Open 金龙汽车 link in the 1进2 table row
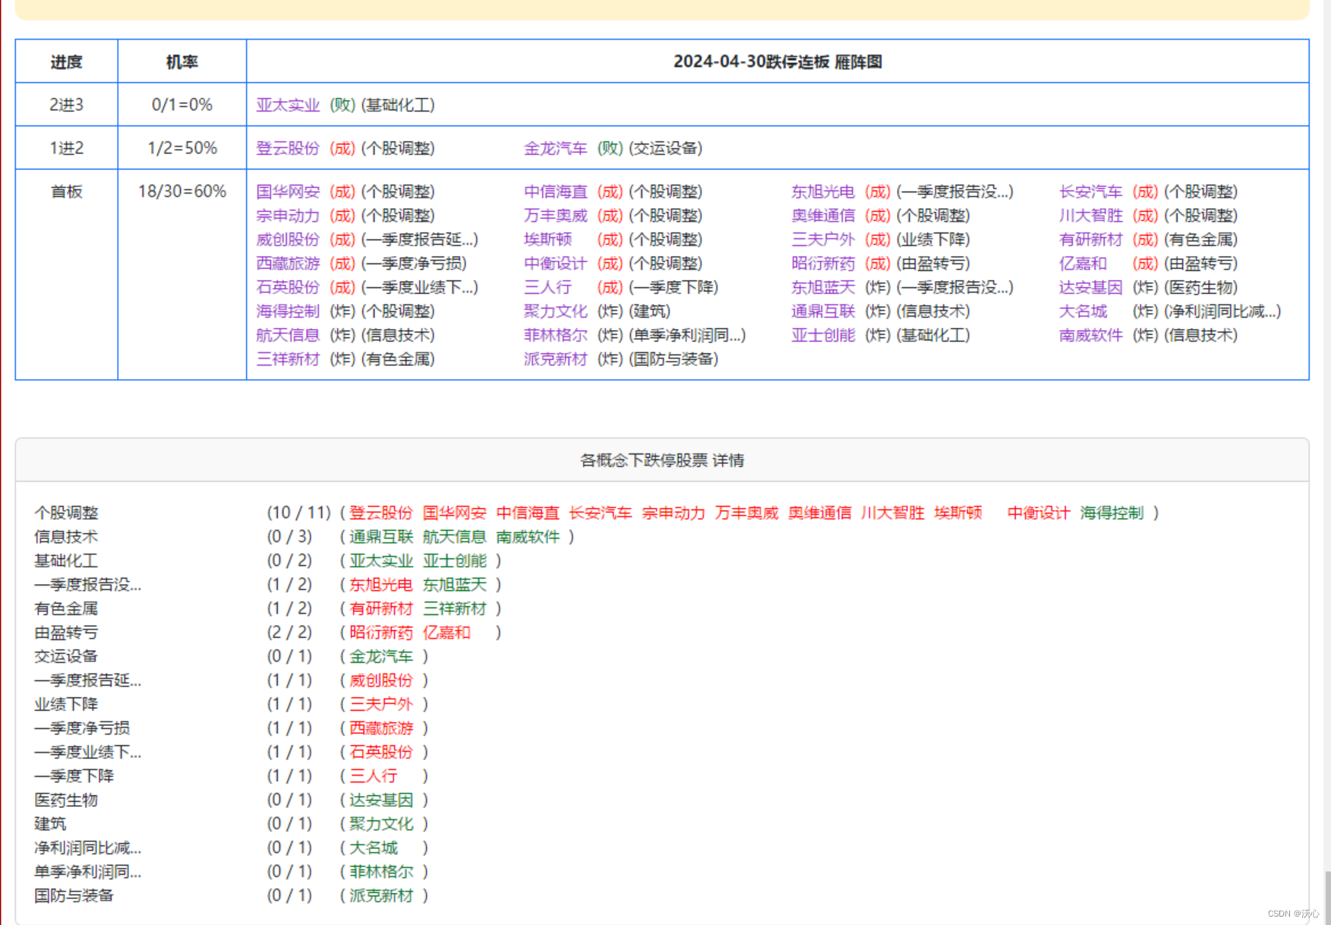This screenshot has height=925, width=1331. 556,148
